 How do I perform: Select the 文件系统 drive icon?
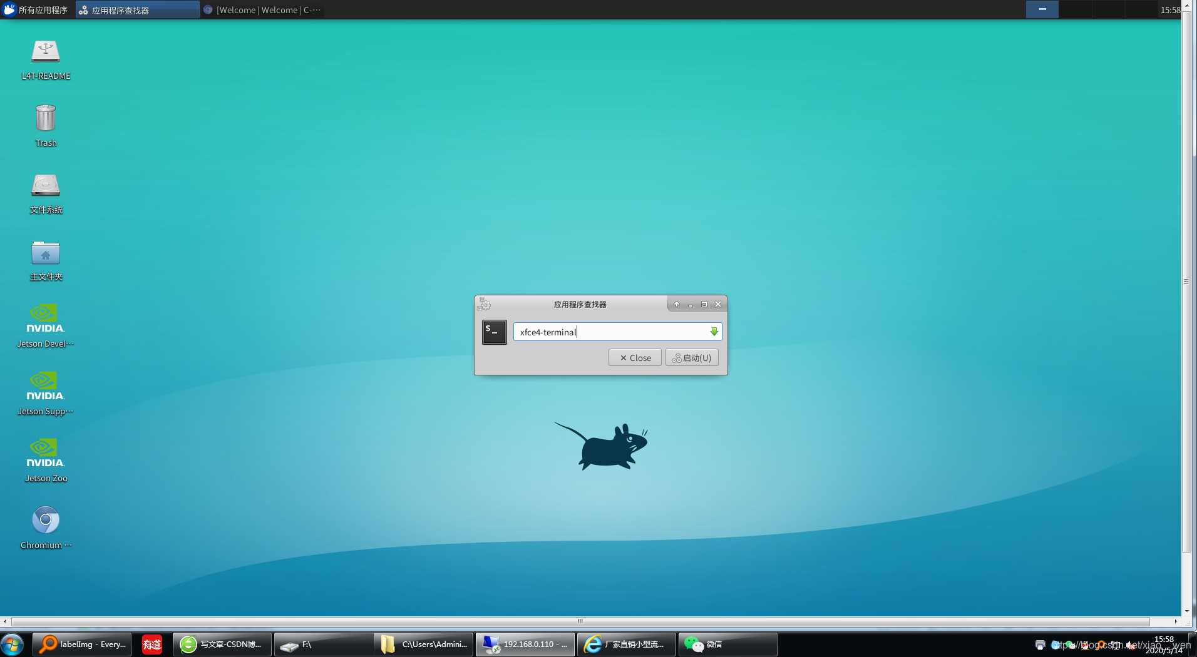click(46, 194)
